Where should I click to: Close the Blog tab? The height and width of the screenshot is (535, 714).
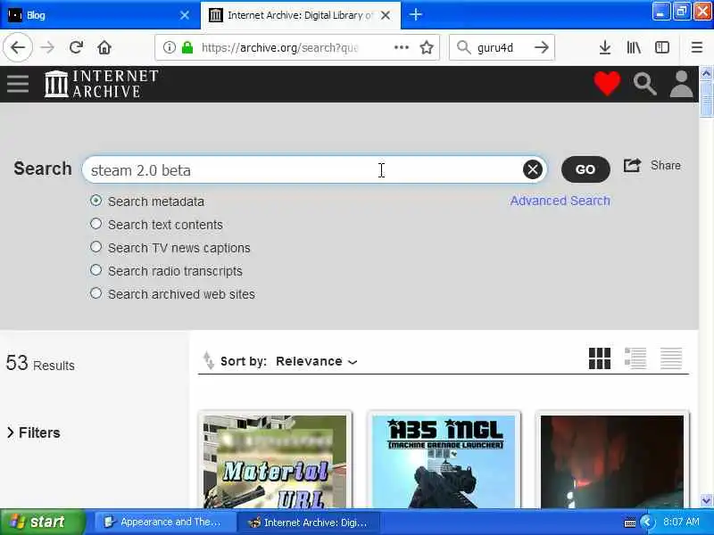coord(185,15)
